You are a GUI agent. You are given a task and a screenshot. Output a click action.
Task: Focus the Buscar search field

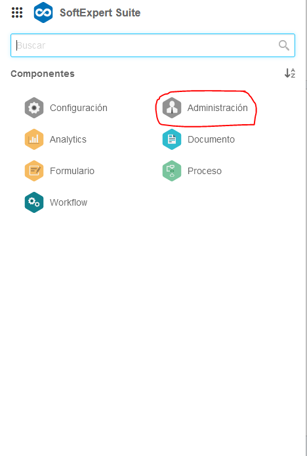[153, 45]
